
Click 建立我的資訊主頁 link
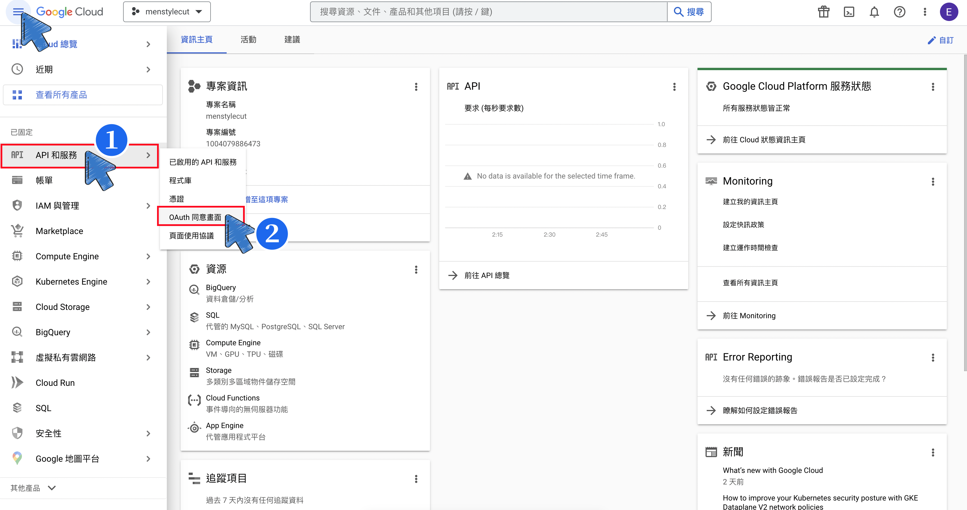[750, 202]
